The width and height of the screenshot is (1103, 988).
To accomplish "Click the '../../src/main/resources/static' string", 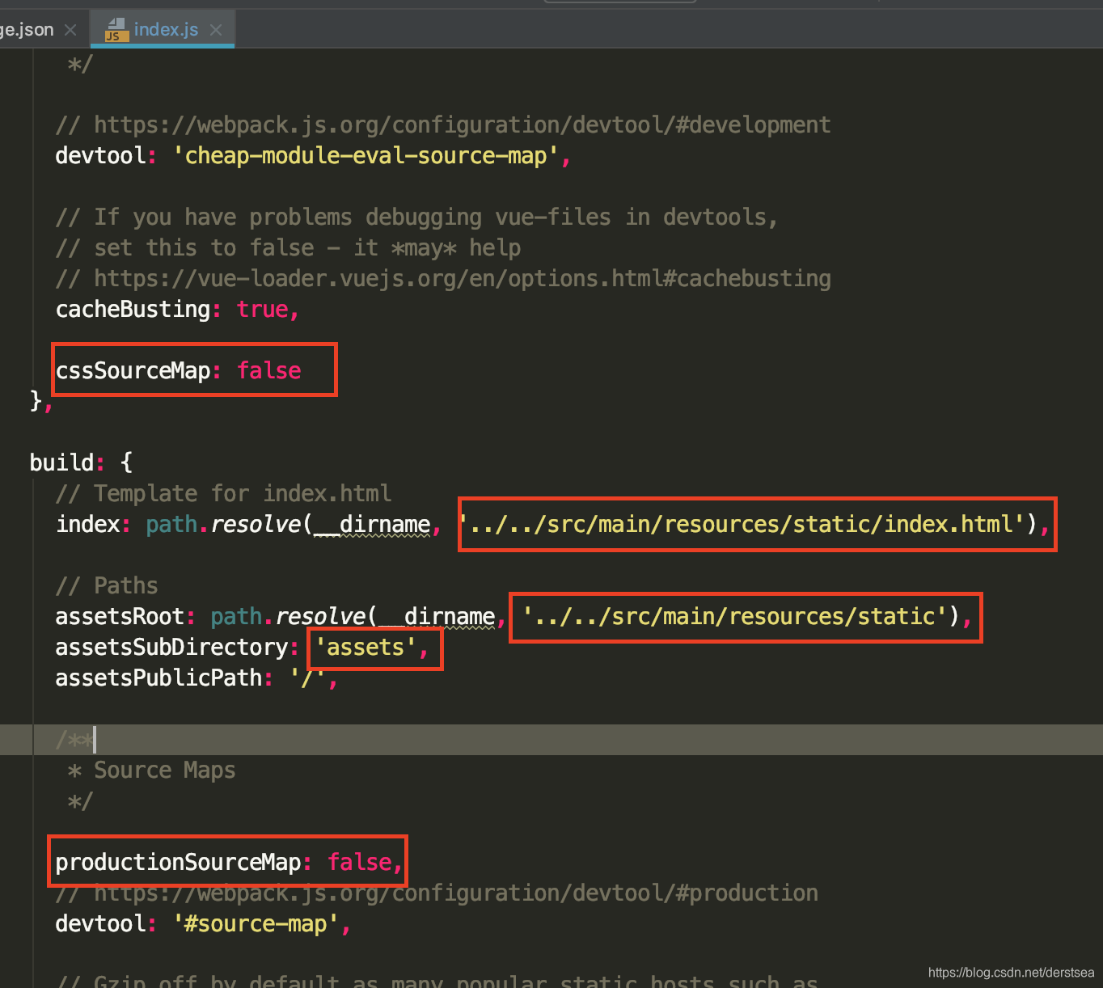I will coord(734,616).
